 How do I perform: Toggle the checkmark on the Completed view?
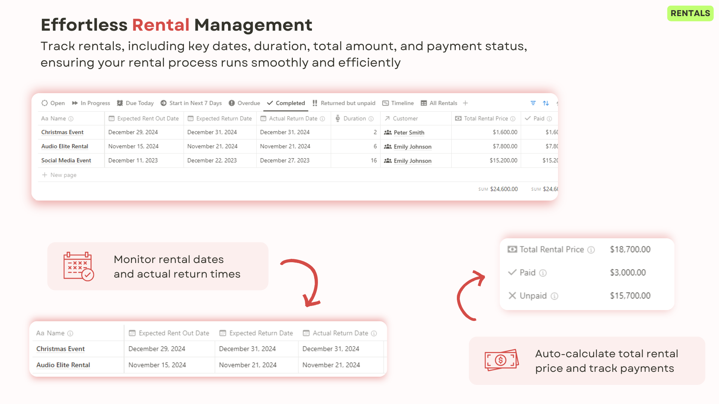point(269,103)
